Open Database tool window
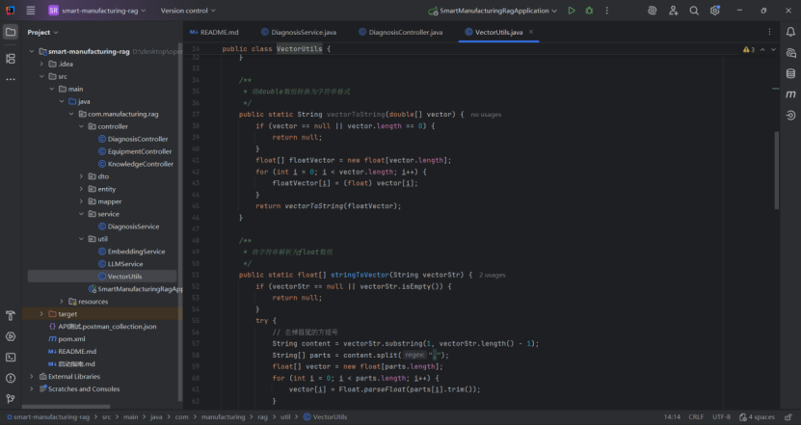 [790, 74]
